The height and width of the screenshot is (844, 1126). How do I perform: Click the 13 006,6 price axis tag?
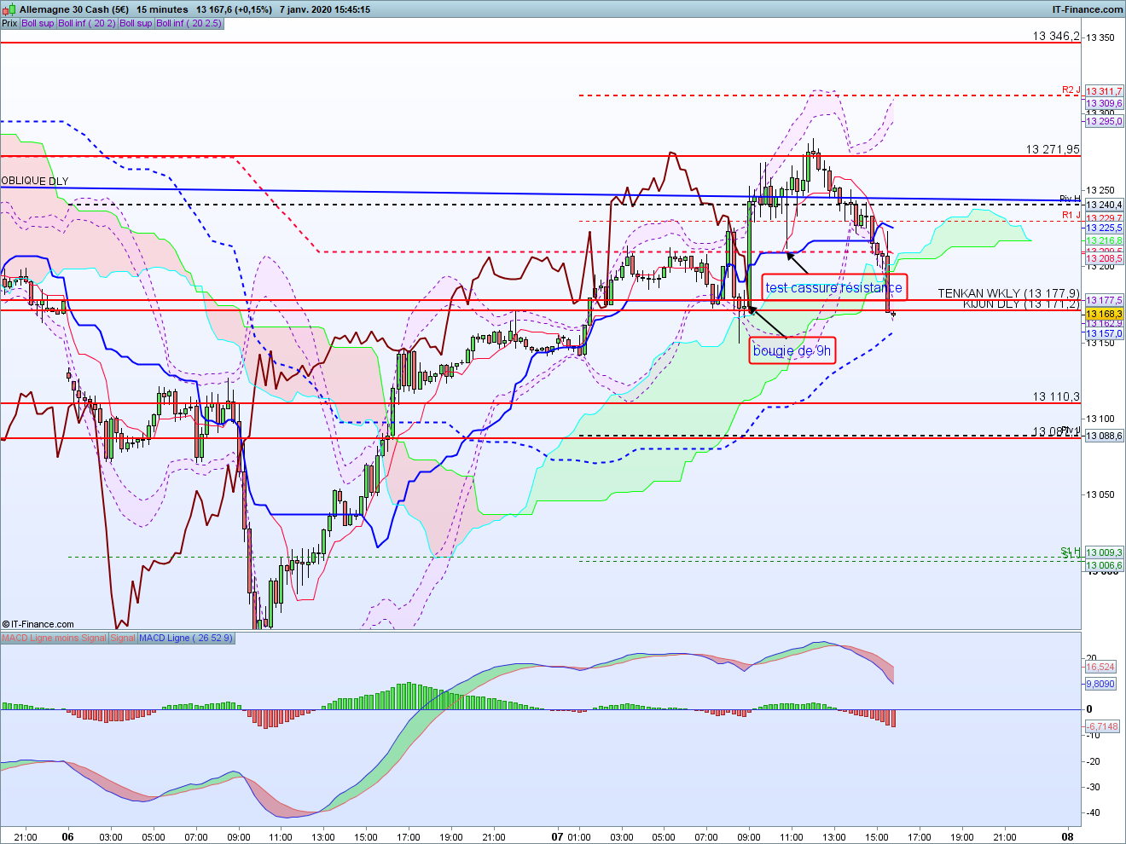coord(1104,565)
